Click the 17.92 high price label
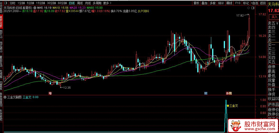The height and width of the screenshot is (133, 279). [240, 15]
